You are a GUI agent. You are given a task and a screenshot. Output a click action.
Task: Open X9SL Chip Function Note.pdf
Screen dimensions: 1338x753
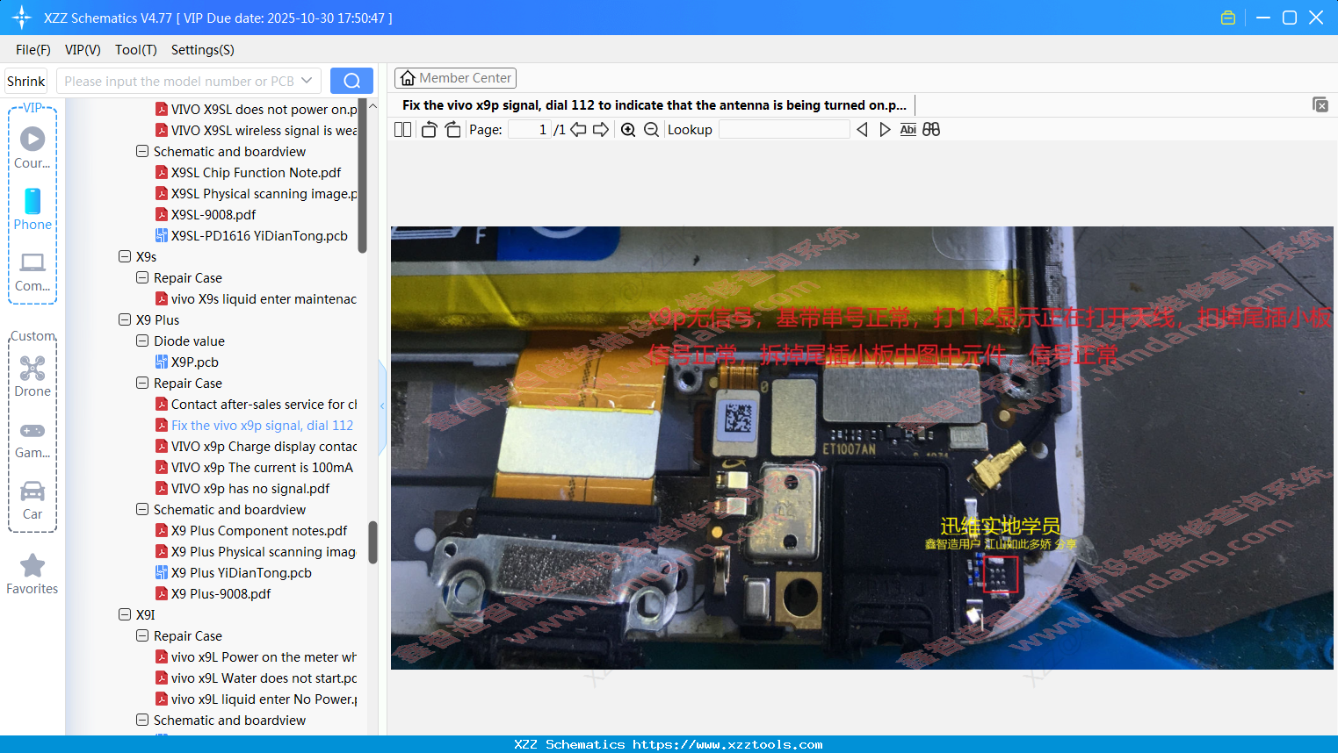click(x=256, y=172)
